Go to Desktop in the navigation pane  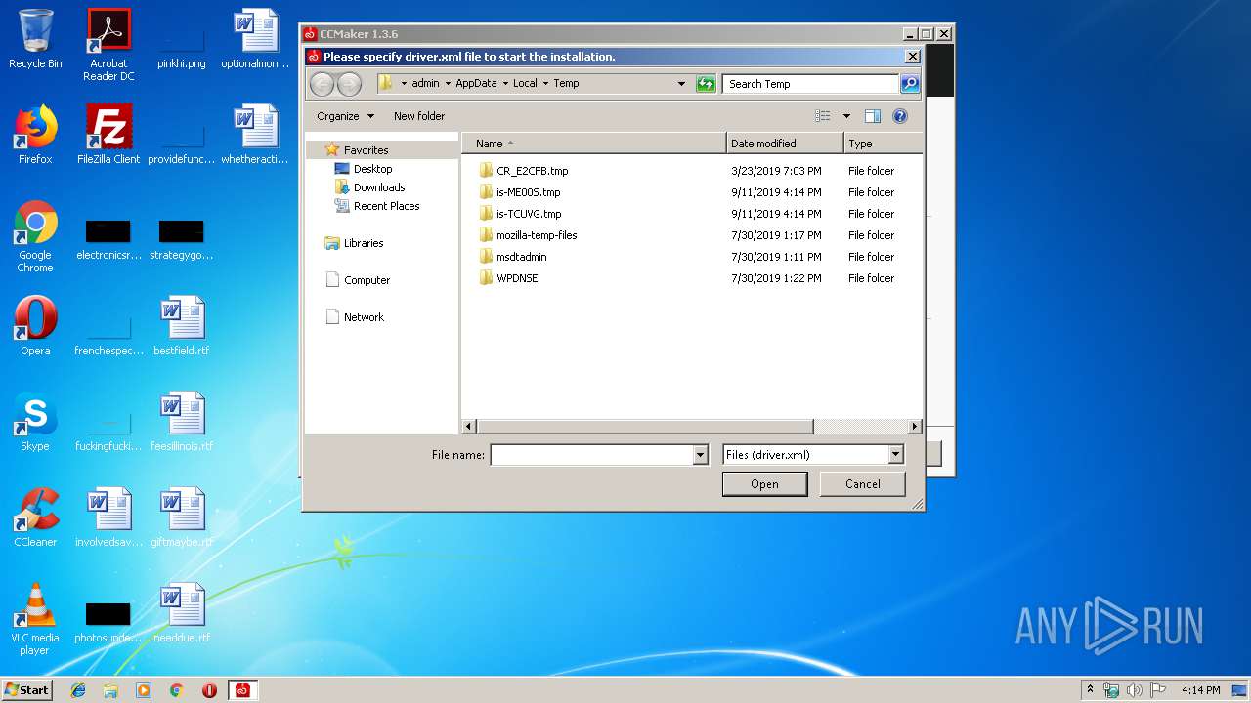point(363,169)
